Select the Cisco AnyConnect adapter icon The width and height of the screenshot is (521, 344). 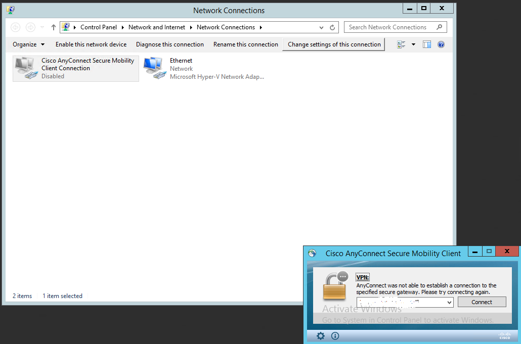coord(26,68)
